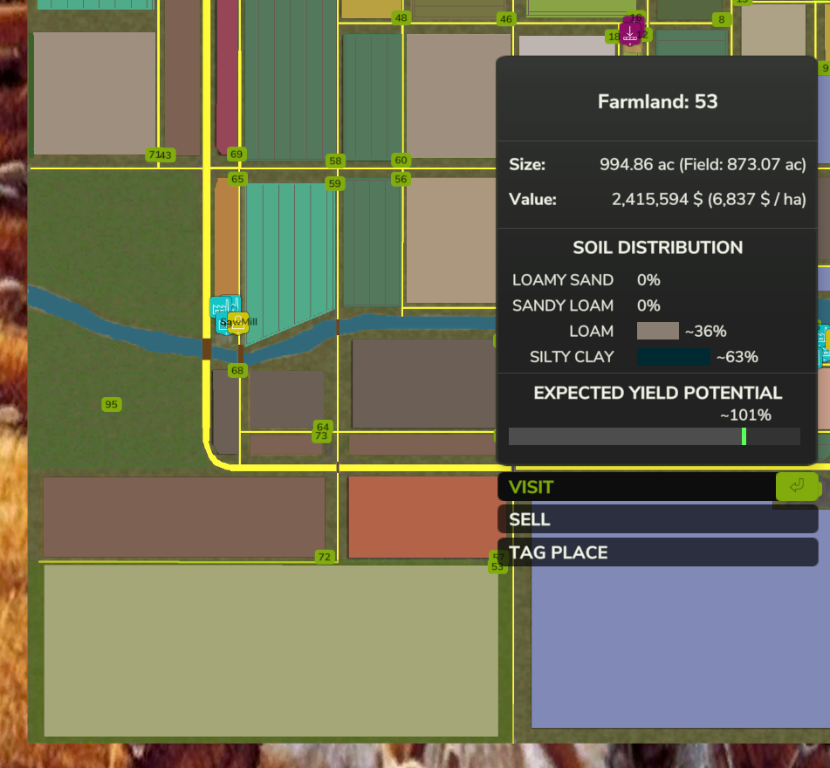Click the Silty Clay color swatch
This screenshot has height=768, width=830.
(x=673, y=357)
